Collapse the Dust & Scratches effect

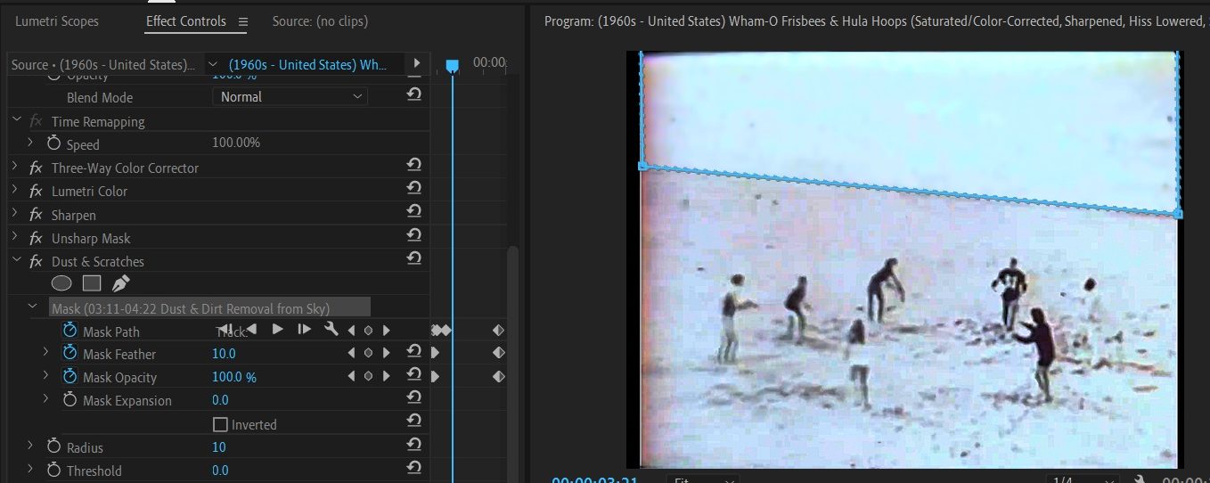coord(16,261)
